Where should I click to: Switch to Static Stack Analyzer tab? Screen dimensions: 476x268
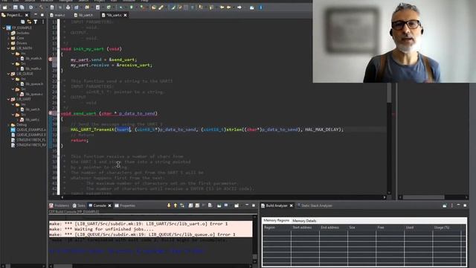click(314, 205)
